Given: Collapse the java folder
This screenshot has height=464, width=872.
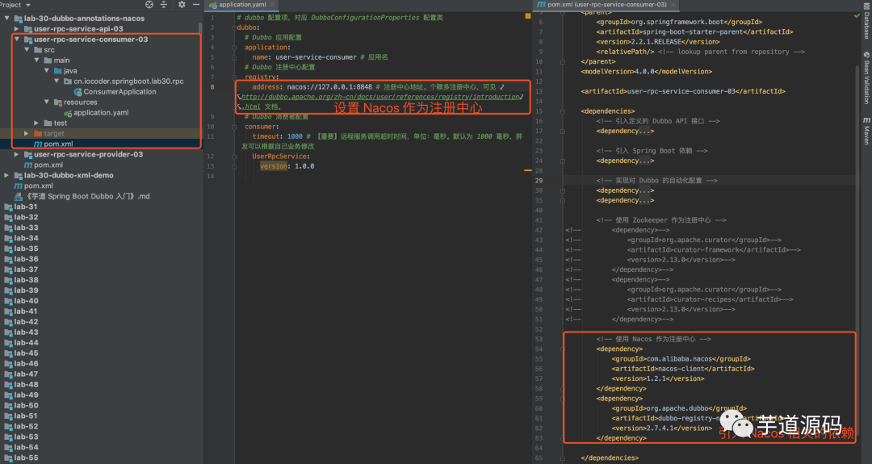Looking at the screenshot, I should (x=47, y=70).
